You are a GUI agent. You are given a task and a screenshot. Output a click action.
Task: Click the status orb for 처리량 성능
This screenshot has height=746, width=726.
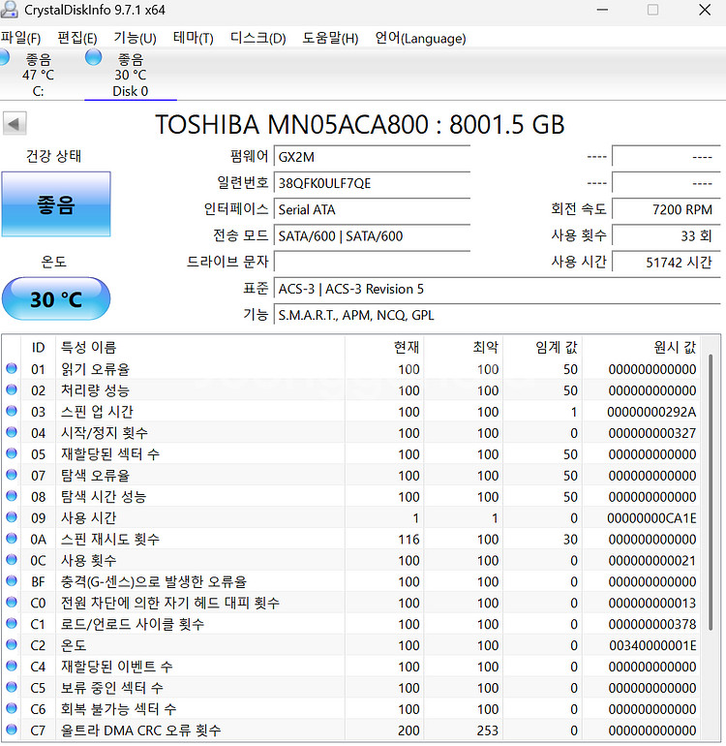coord(12,389)
